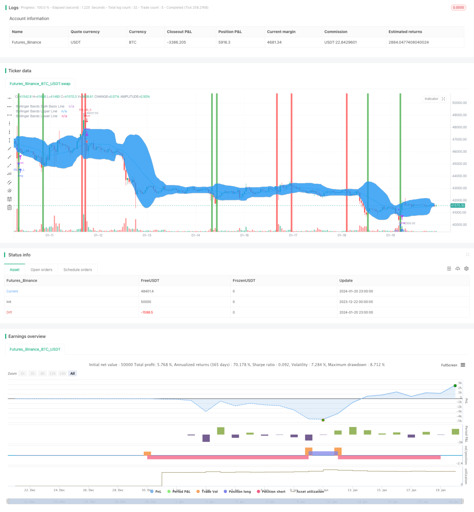Viewport: 474px width, 512px height.
Task: Expand the chart with fullscreen arrows icon
Action: pyautogui.click(x=443, y=99)
